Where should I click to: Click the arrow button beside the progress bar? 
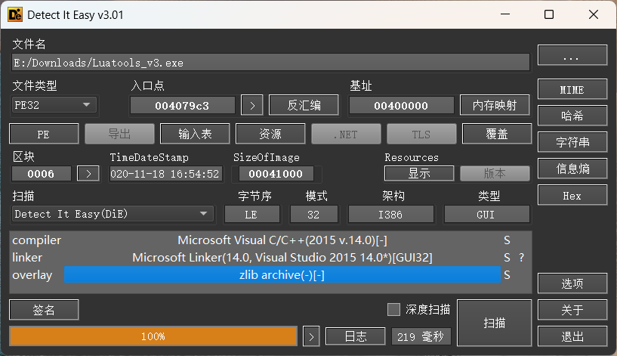tap(311, 336)
